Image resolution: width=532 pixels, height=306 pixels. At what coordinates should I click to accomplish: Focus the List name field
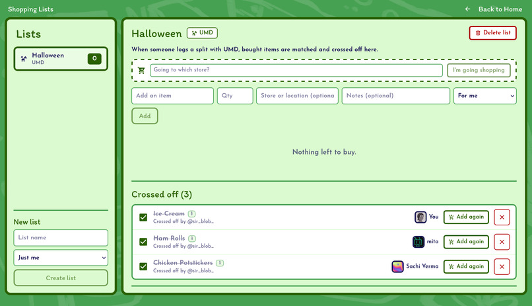point(61,238)
